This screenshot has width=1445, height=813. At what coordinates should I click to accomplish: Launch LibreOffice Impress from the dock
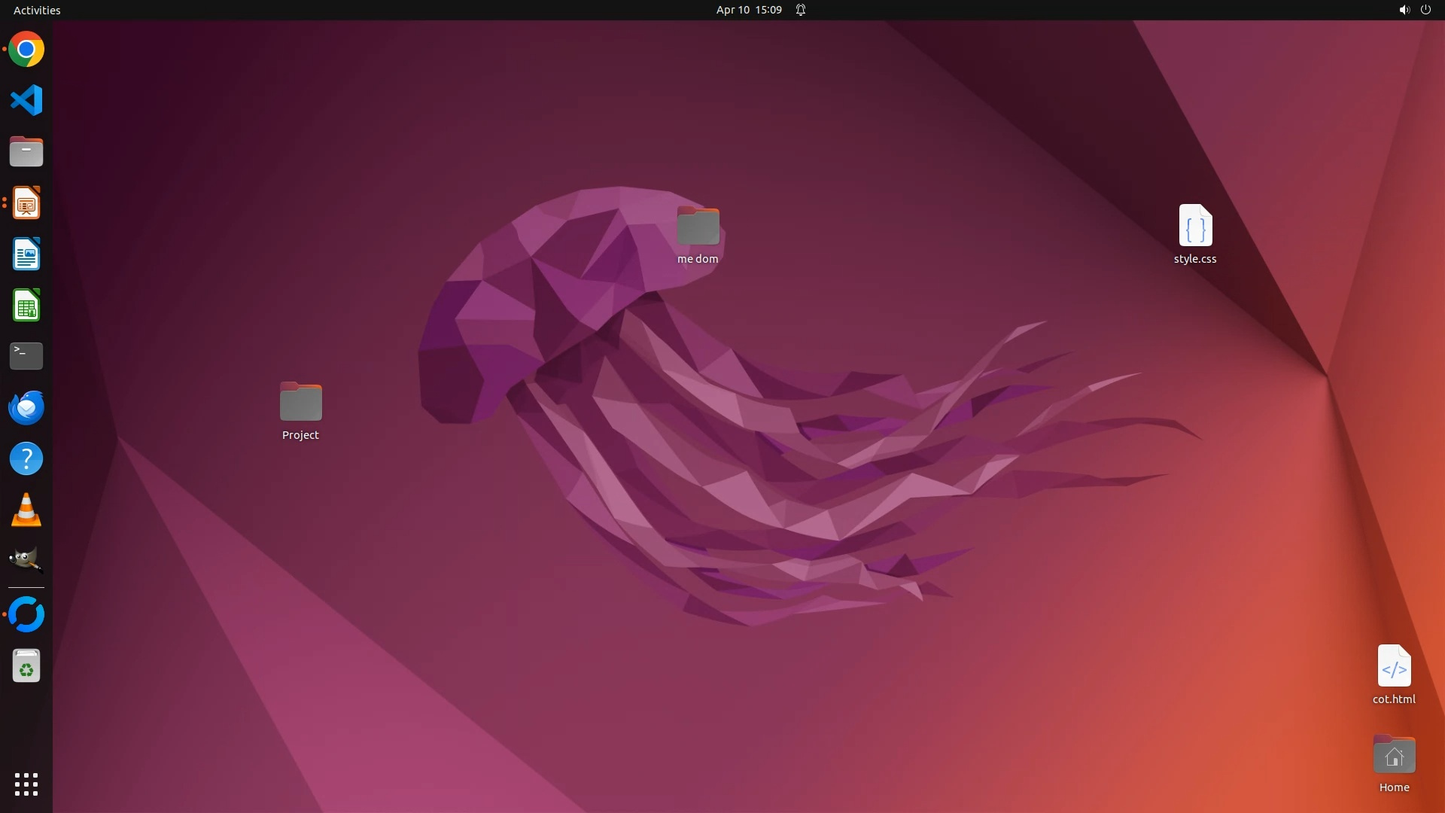(x=26, y=203)
